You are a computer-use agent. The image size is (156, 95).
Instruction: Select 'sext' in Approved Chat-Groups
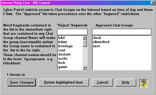pyautogui.click(x=122, y=46)
